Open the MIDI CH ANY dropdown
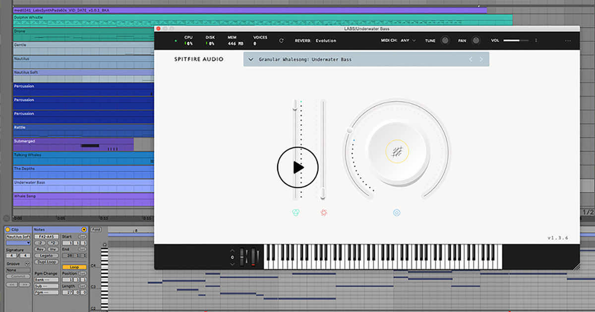 (408, 41)
